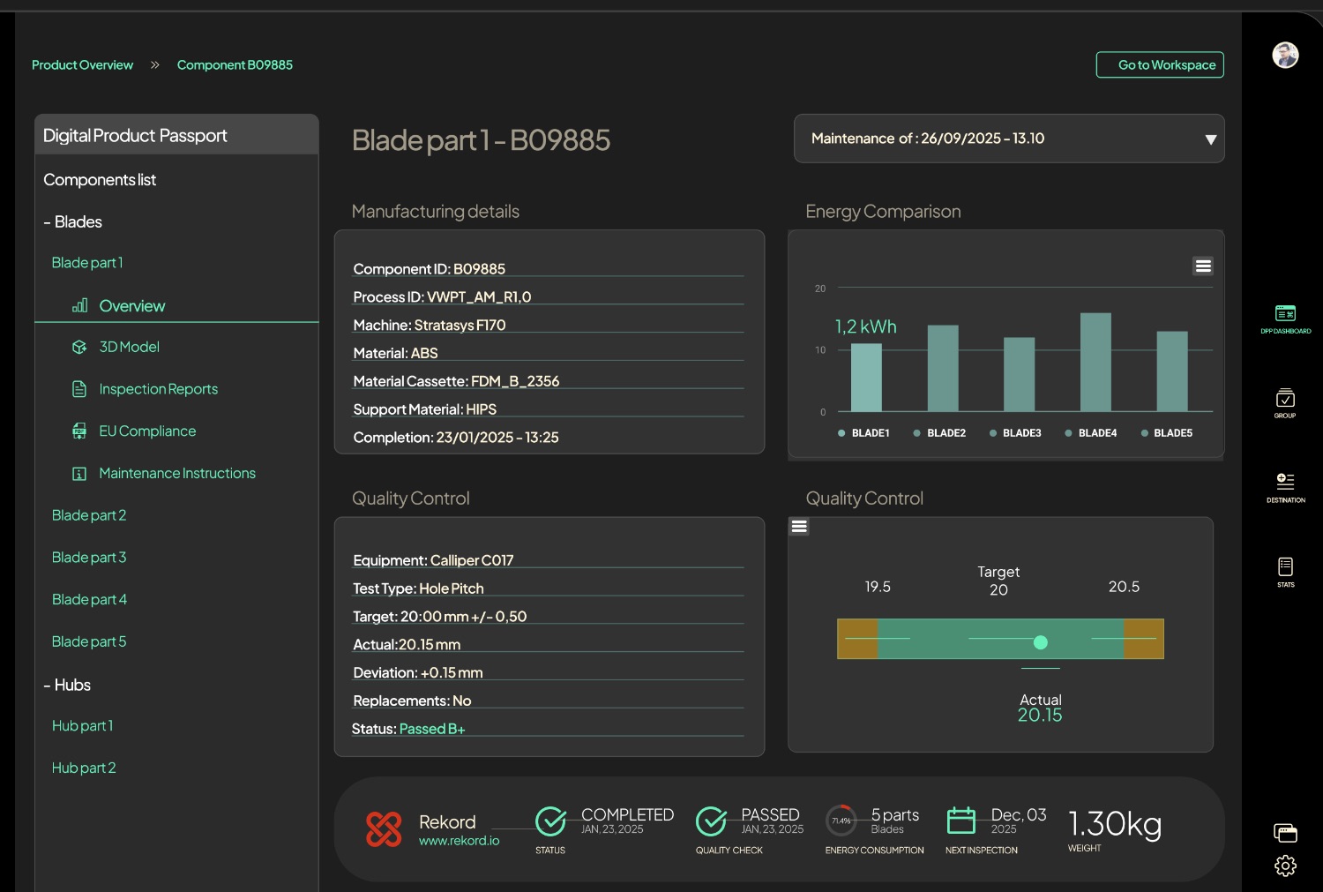
Task: Click the tallest bar for BLADE4 in the chart
Action: click(1096, 362)
